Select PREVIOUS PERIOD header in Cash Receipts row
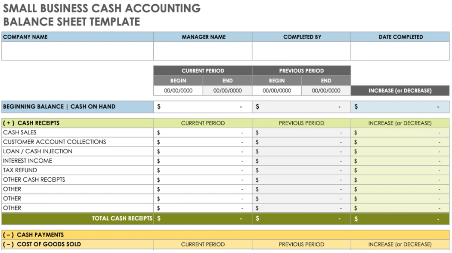452x253 pixels. [x=301, y=123]
